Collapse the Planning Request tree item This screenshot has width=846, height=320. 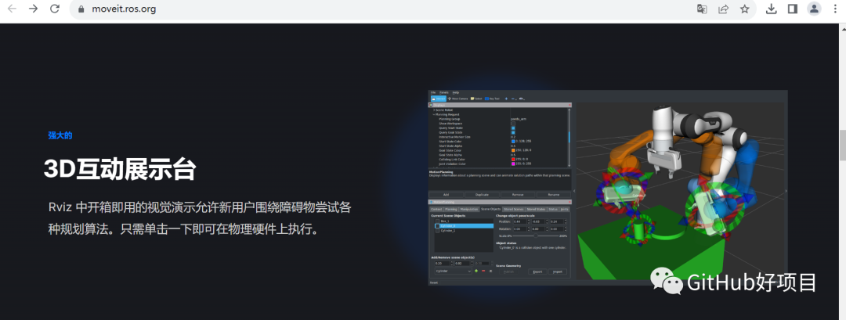pyautogui.click(x=434, y=115)
